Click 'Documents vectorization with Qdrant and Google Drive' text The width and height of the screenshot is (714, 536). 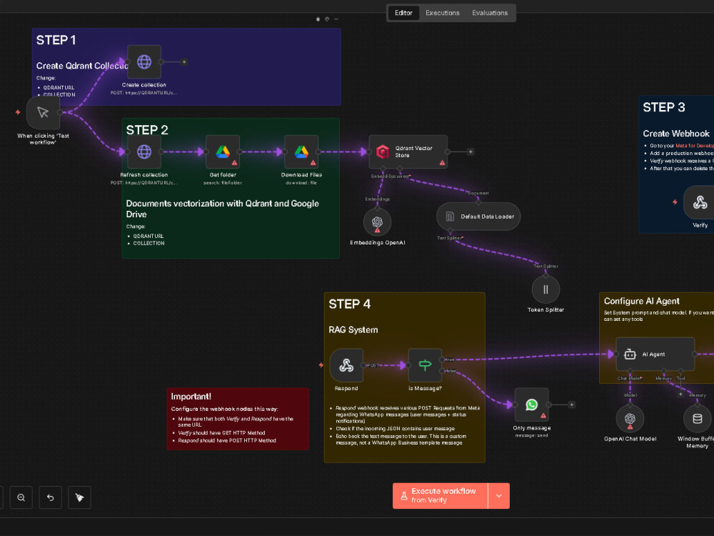pyautogui.click(x=222, y=209)
